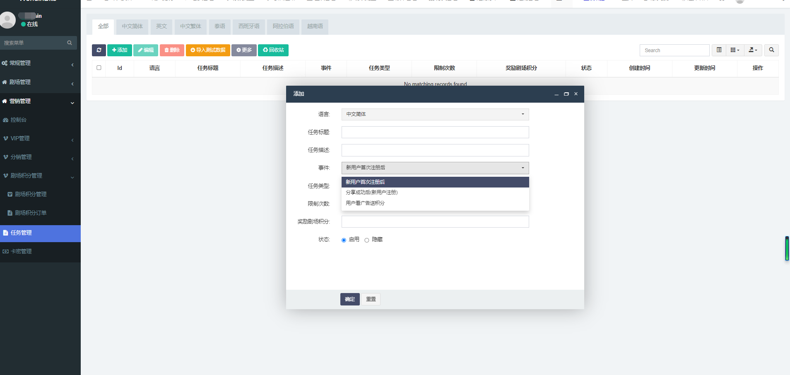Open the 语言 dropdown showing 中文简体
The width and height of the screenshot is (790, 375).
[435, 114]
